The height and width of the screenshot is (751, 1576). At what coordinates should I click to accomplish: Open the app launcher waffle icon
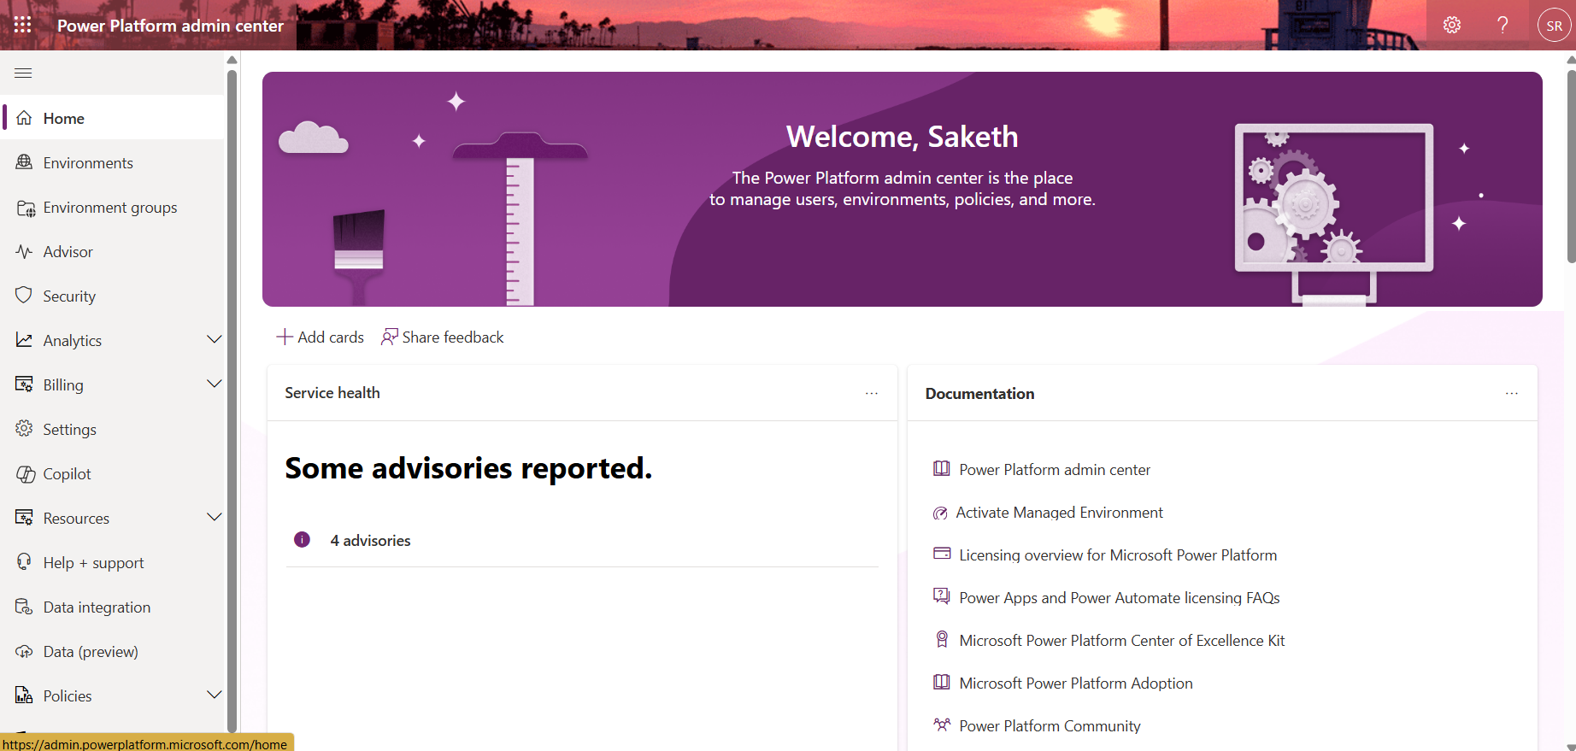point(23,25)
